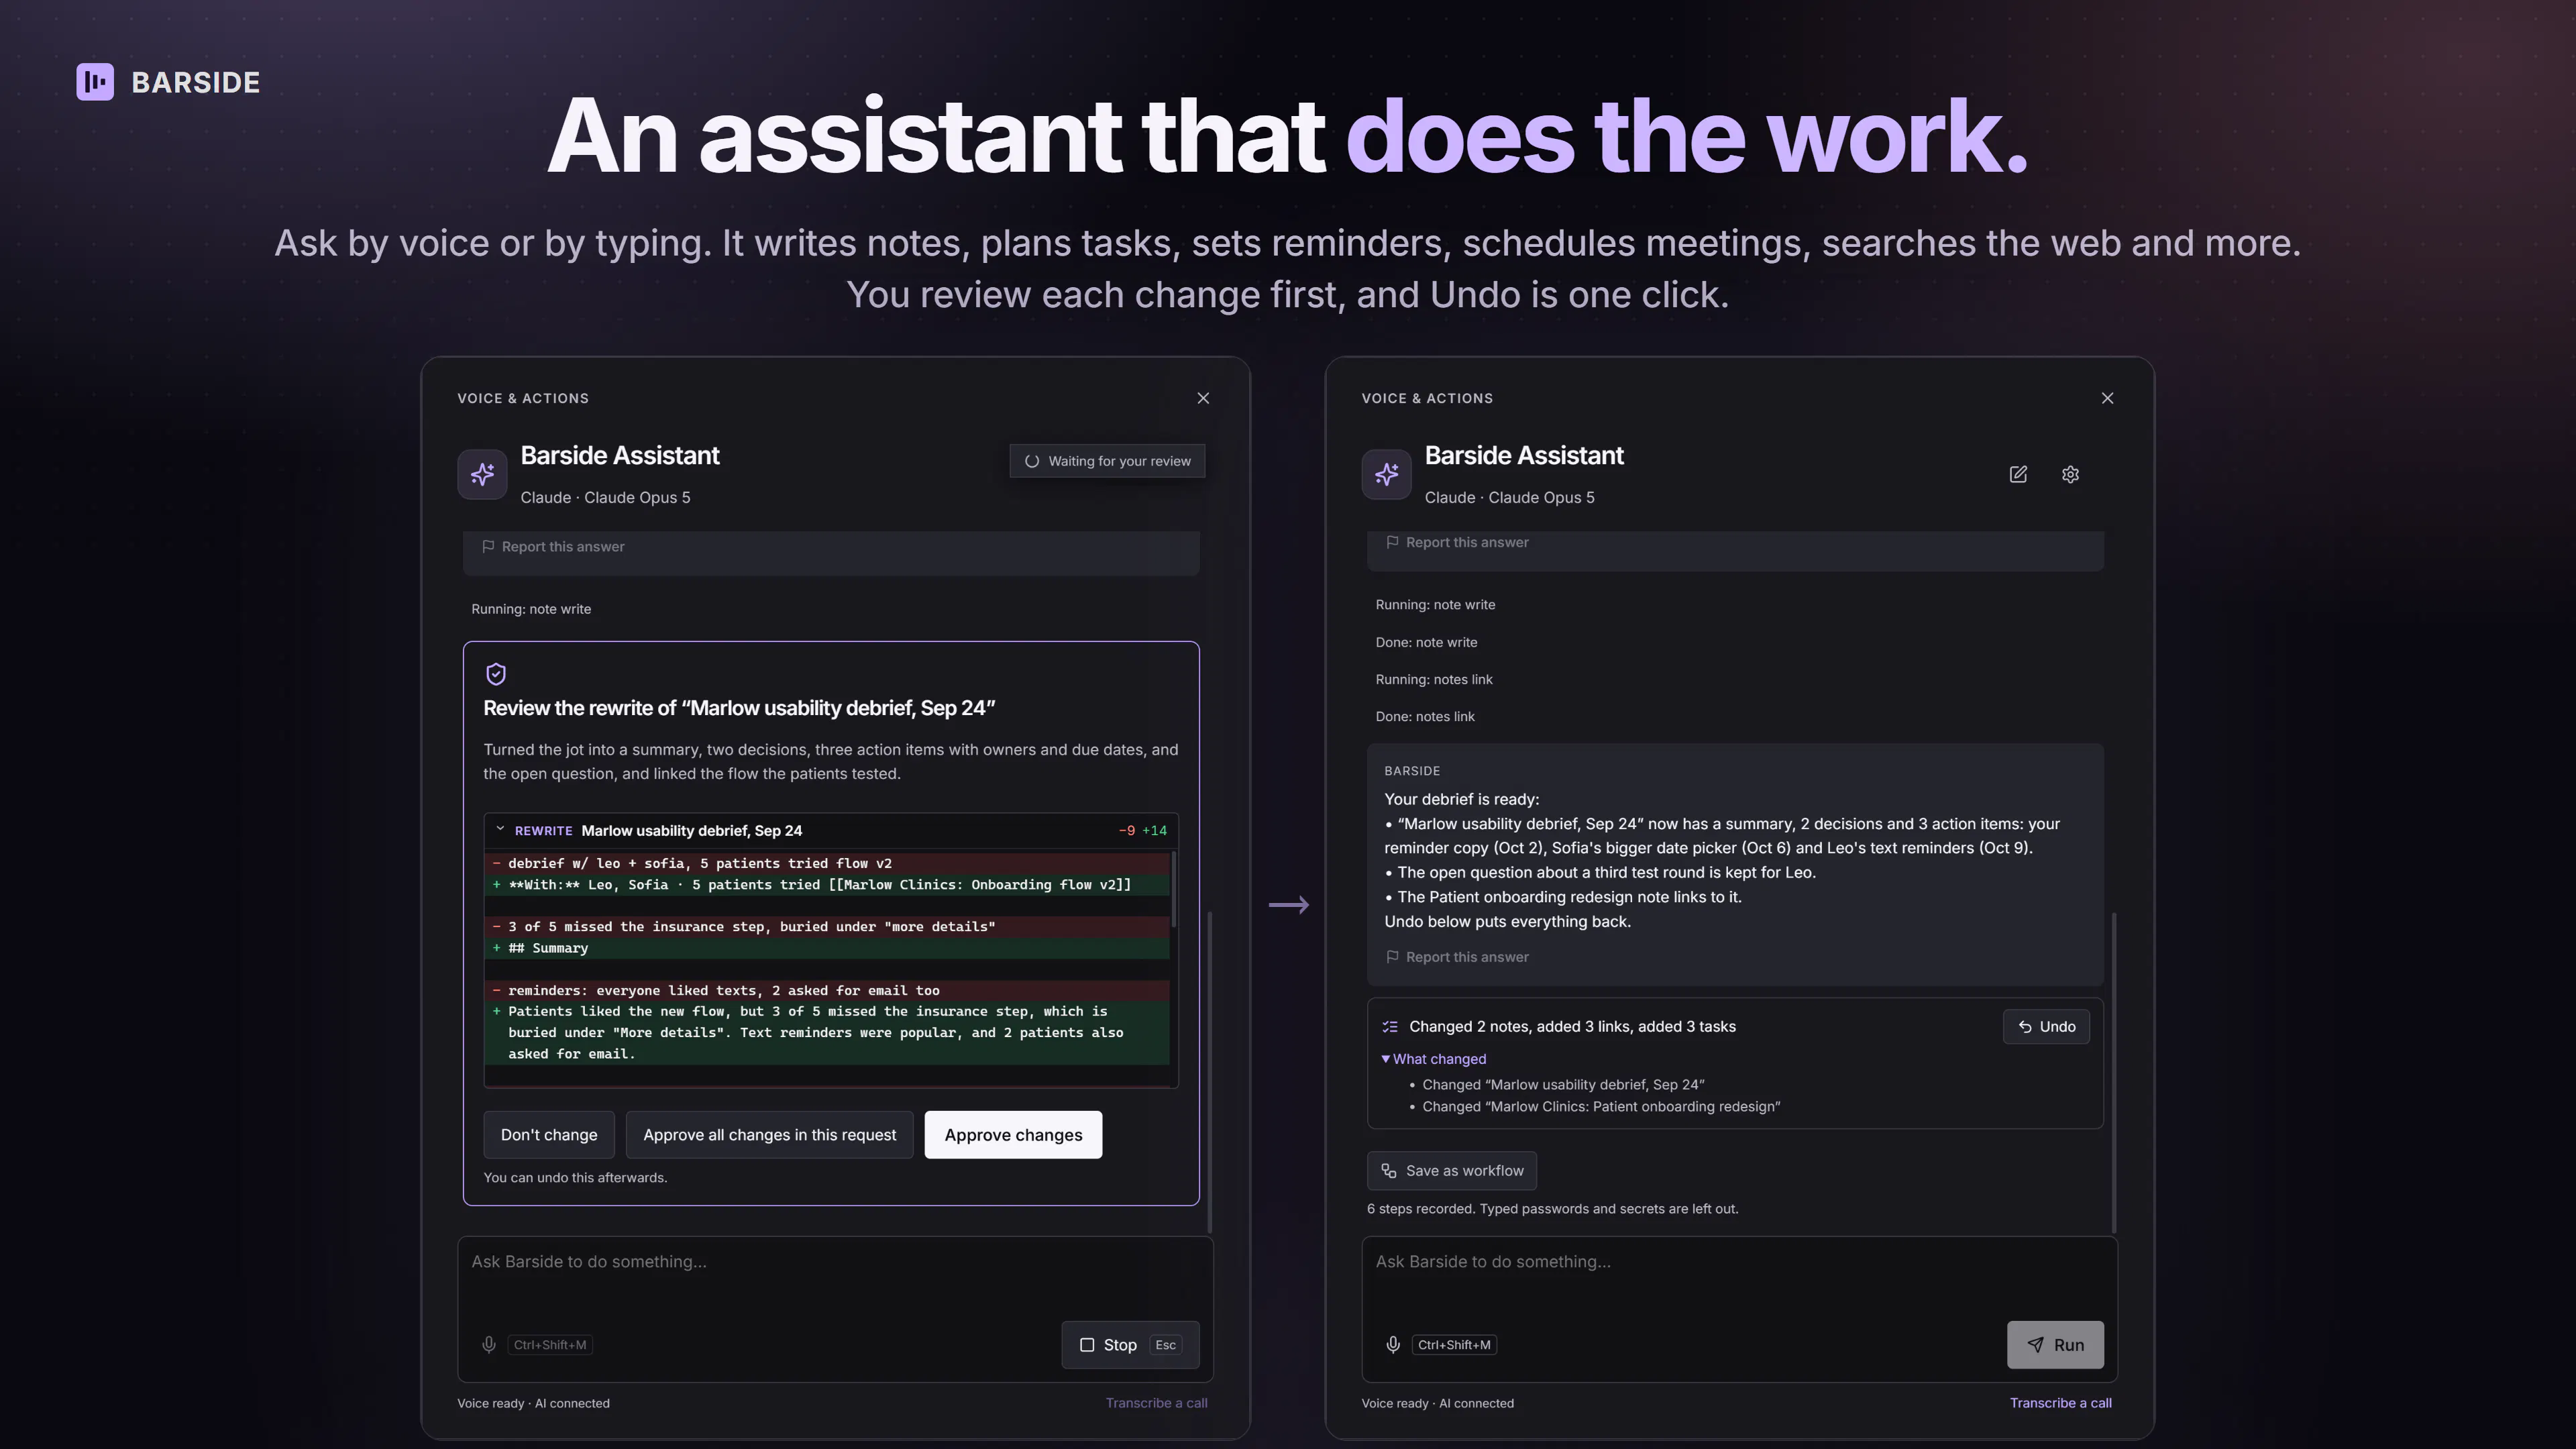Click "6 steps recorded" note text
This screenshot has height=1449, width=2576.
1552,1209
